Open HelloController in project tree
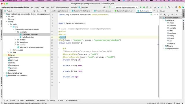Image resolution: width=185 pixels, height=104 pixels. (28, 37)
